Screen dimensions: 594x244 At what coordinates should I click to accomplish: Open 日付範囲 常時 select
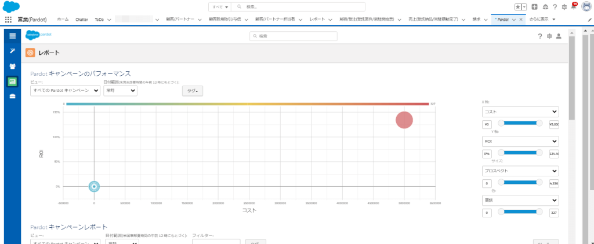point(120,91)
